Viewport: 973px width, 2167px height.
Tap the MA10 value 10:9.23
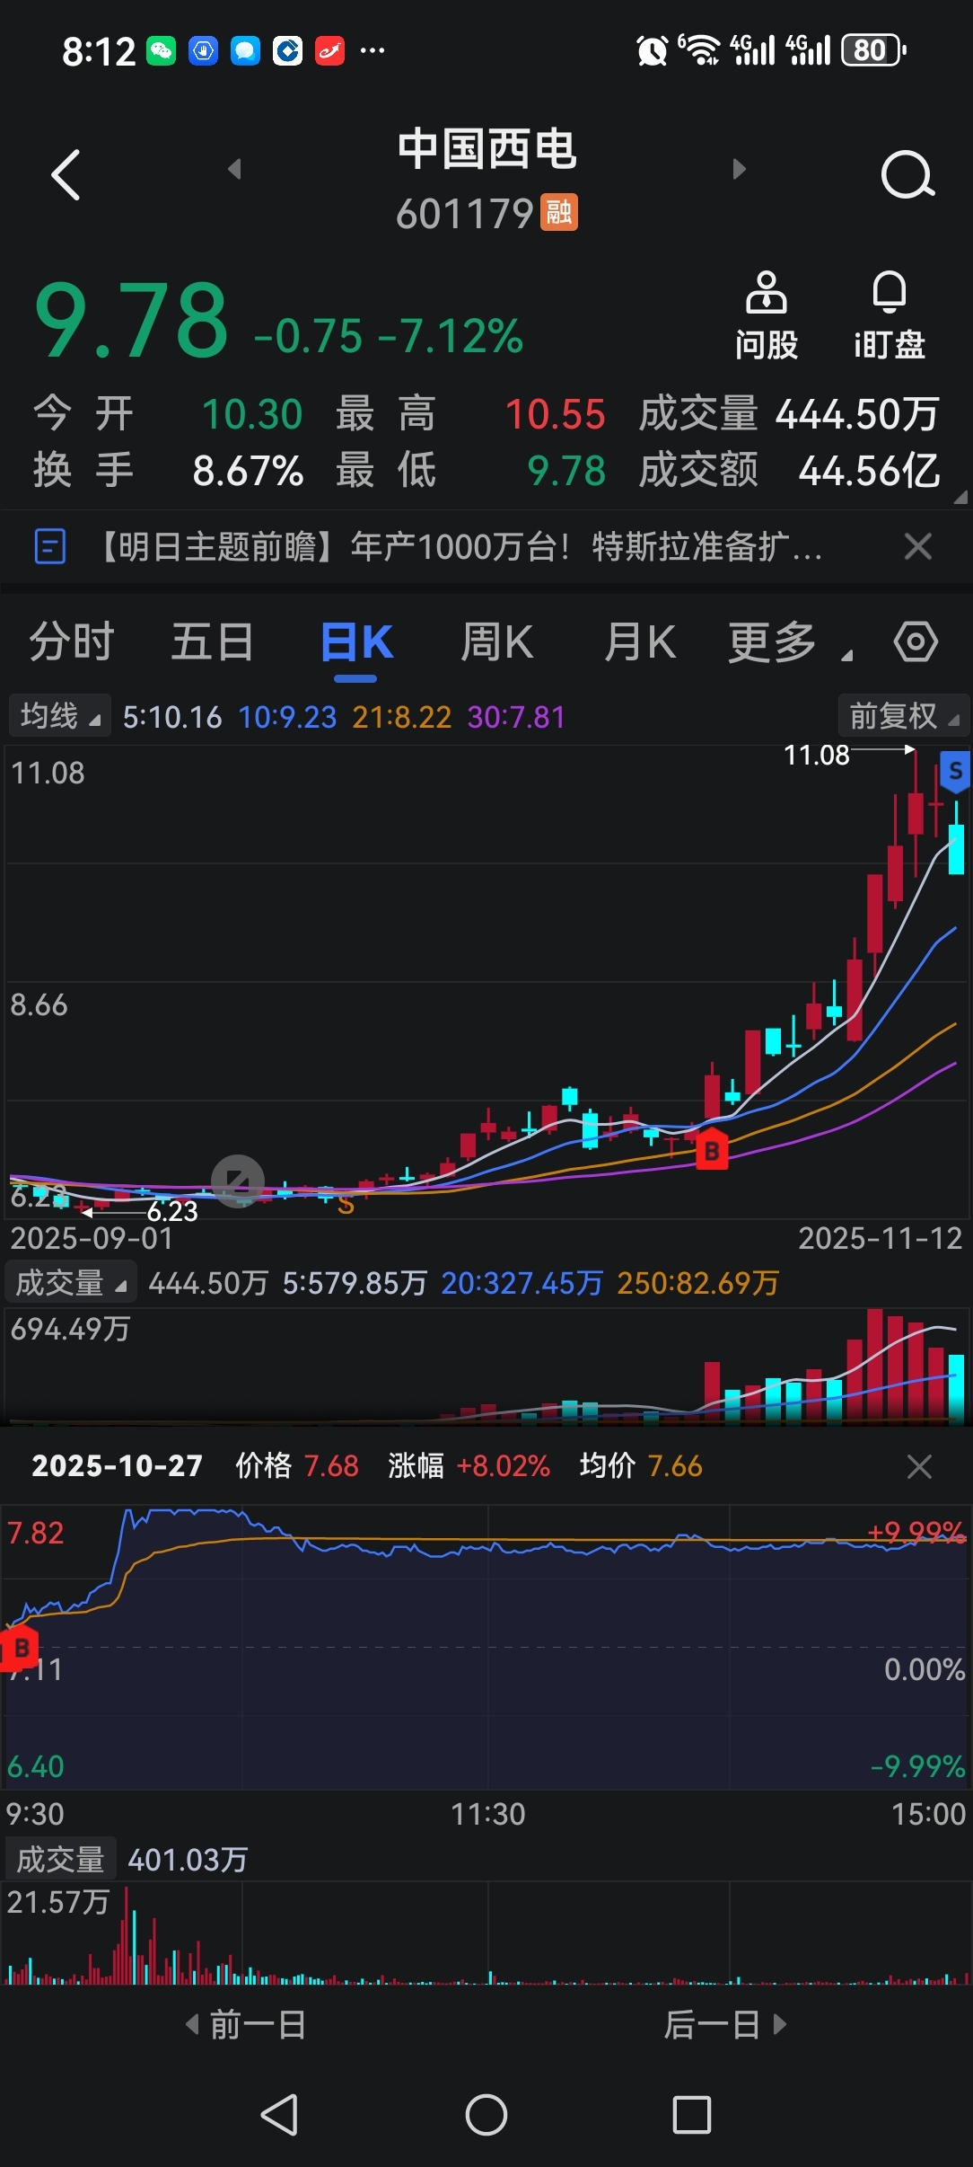click(287, 717)
